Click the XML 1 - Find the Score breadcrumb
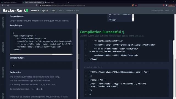Screen dimensions: 176x99 [x=68, y=10]
